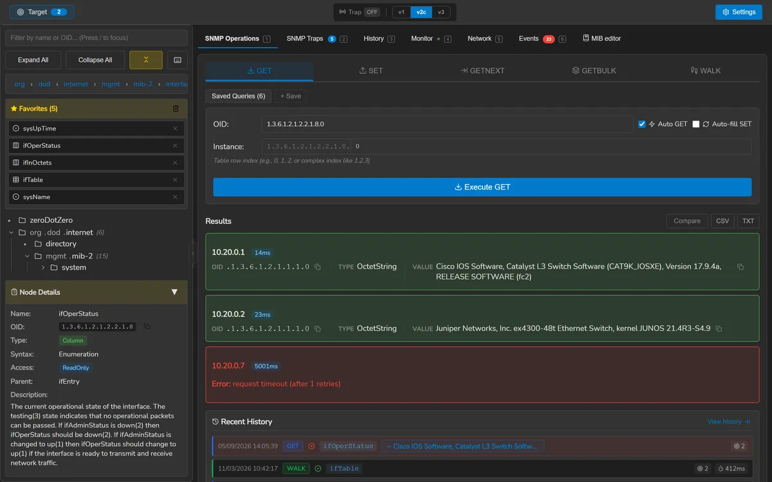Export results as TXT
Image resolution: width=772 pixels, height=482 pixels.
tap(748, 221)
